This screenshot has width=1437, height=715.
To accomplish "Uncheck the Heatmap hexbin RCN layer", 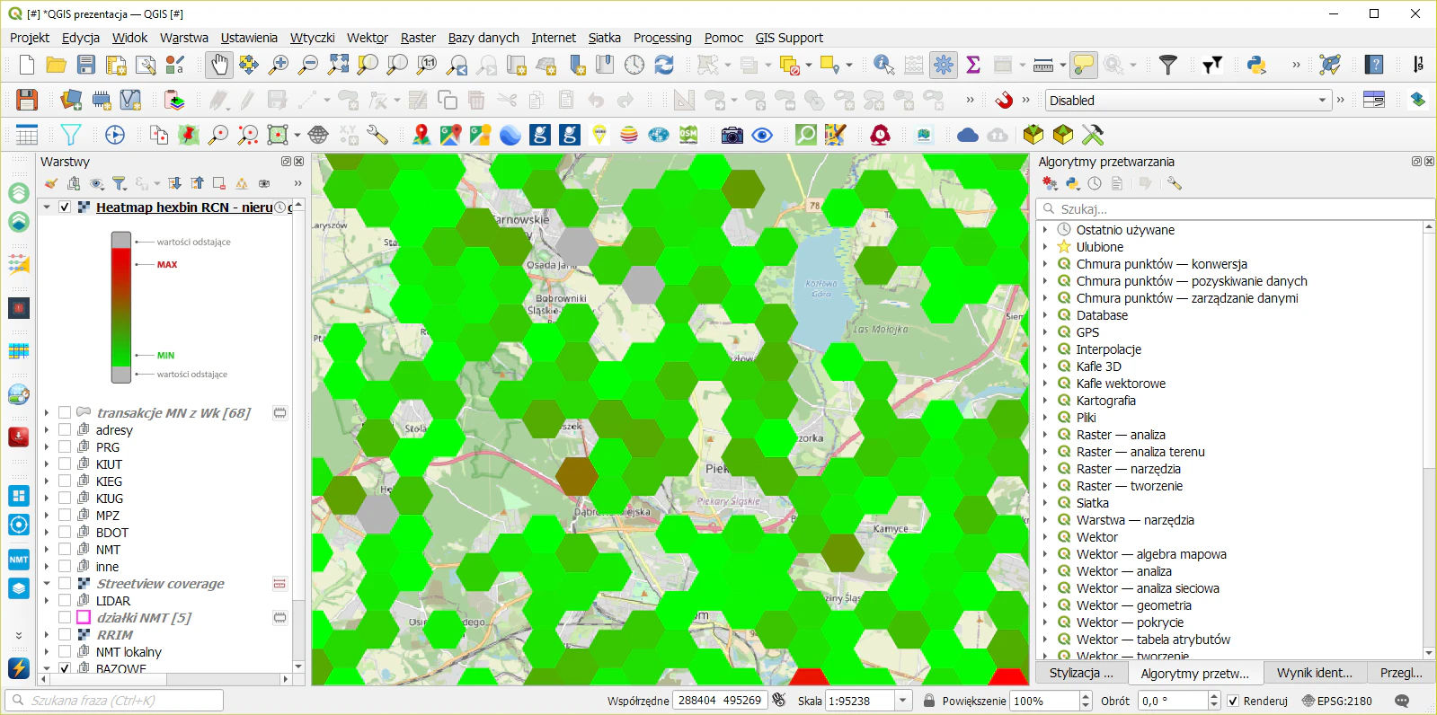I will 65,207.
